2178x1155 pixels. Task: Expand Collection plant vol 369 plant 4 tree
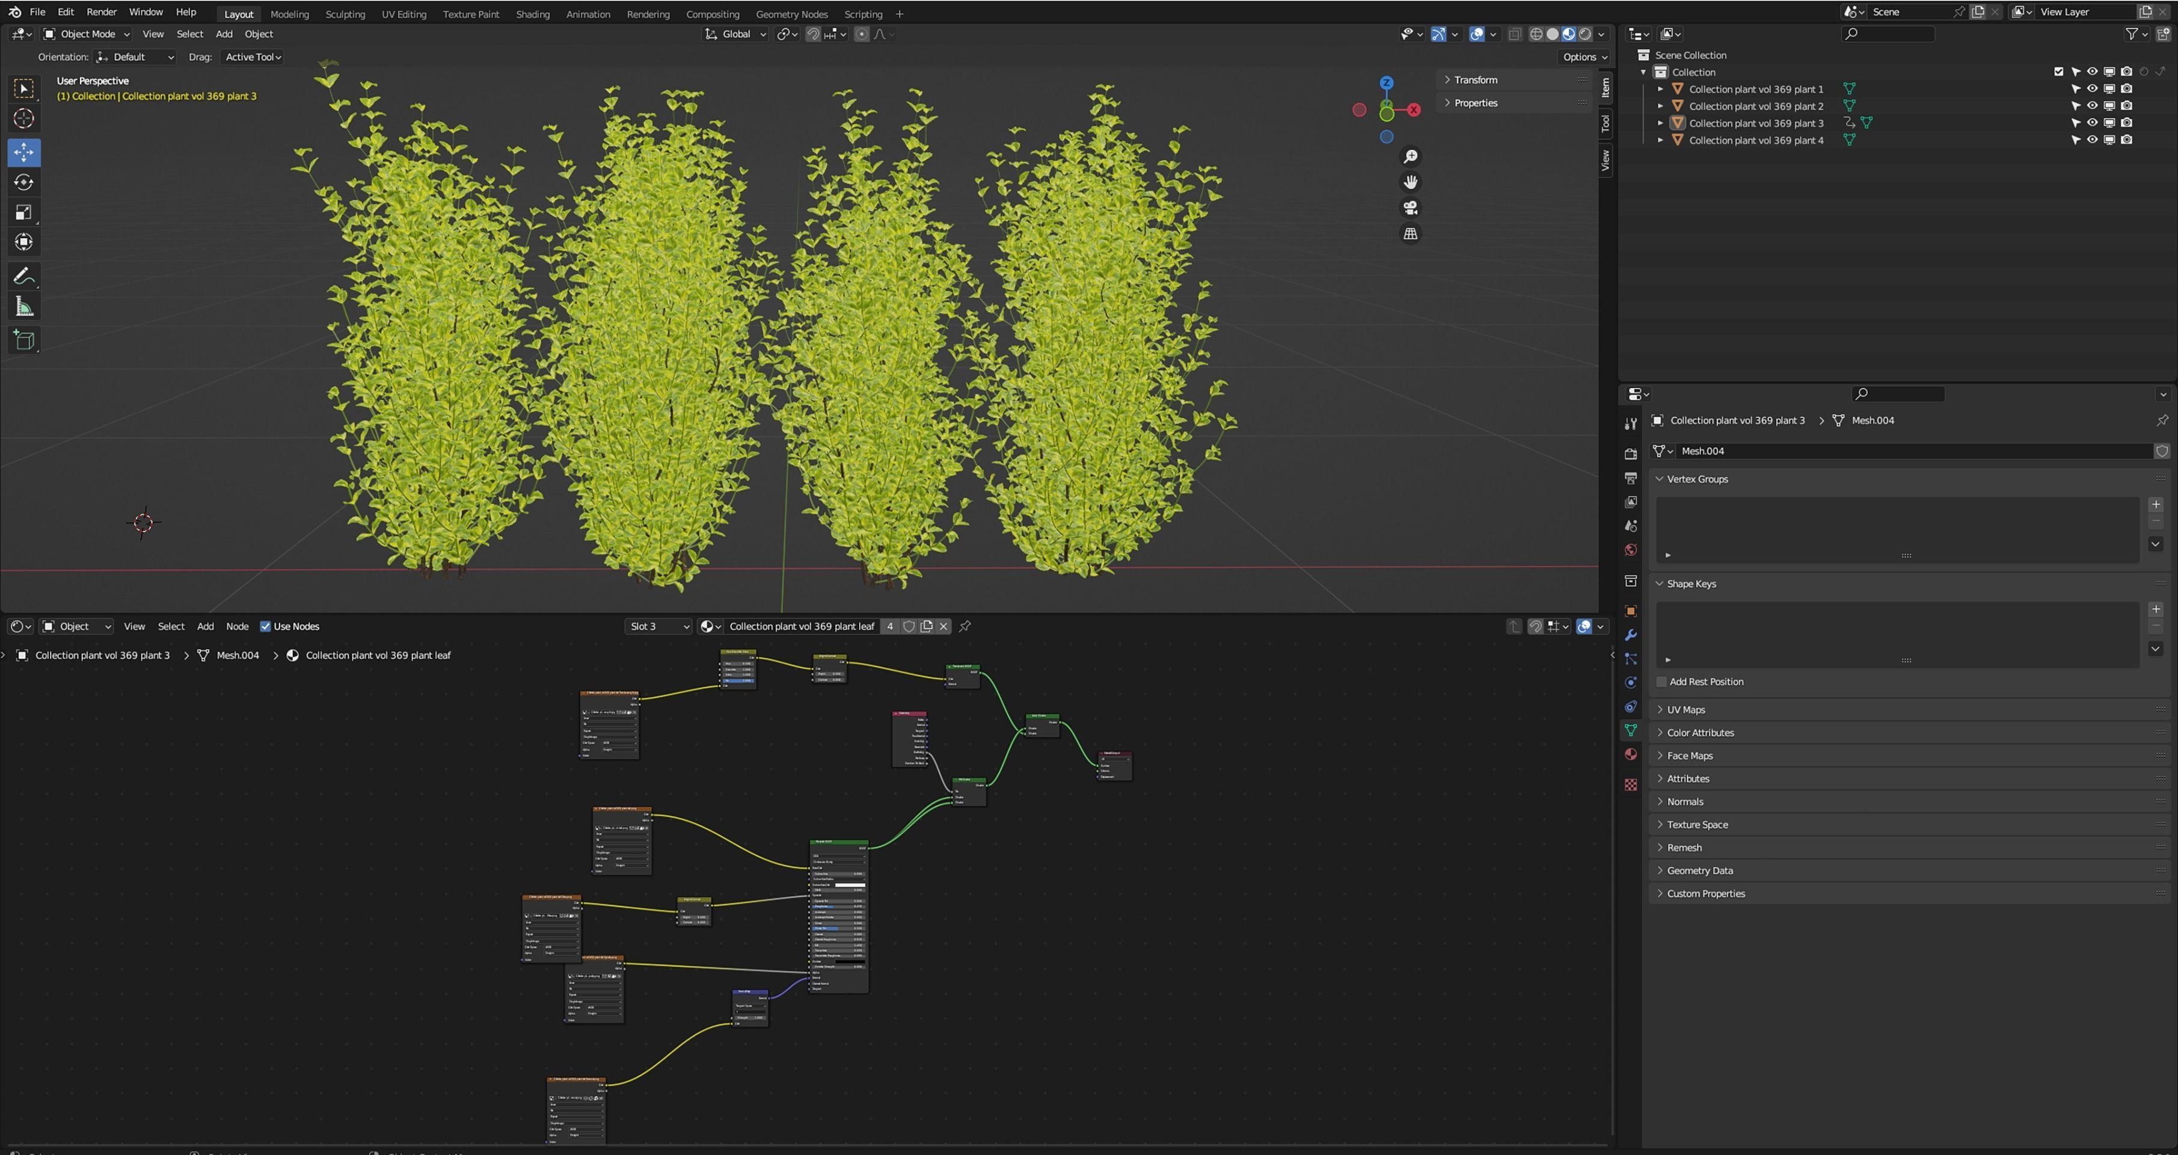[x=1660, y=140]
